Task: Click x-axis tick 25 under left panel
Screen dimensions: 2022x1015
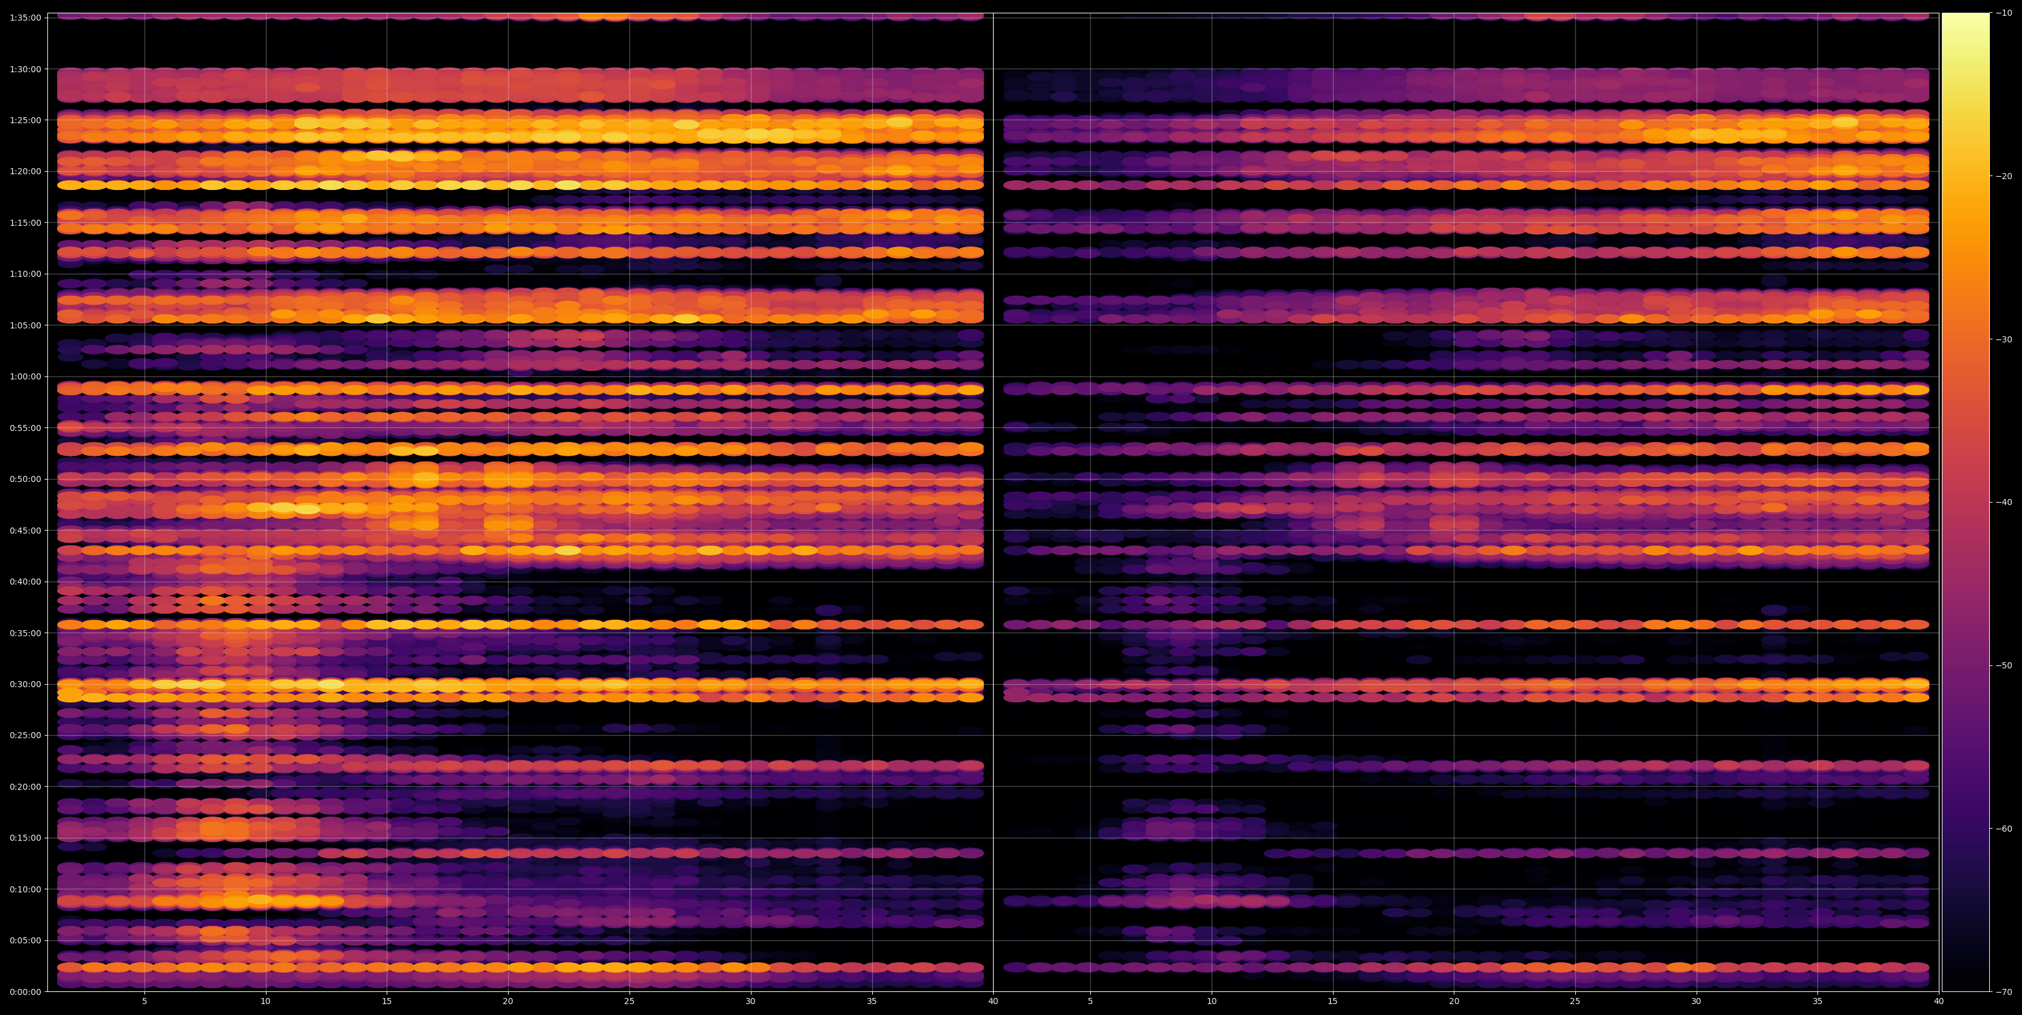Action: click(629, 1002)
